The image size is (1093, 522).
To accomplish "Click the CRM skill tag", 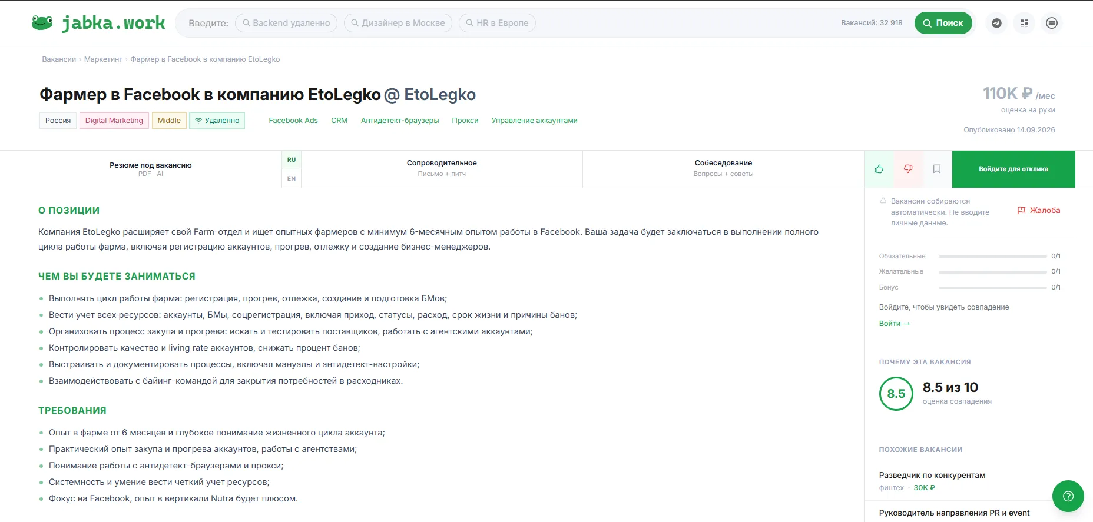I will [339, 121].
